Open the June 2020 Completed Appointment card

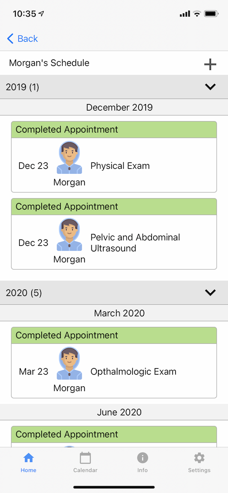click(x=114, y=437)
